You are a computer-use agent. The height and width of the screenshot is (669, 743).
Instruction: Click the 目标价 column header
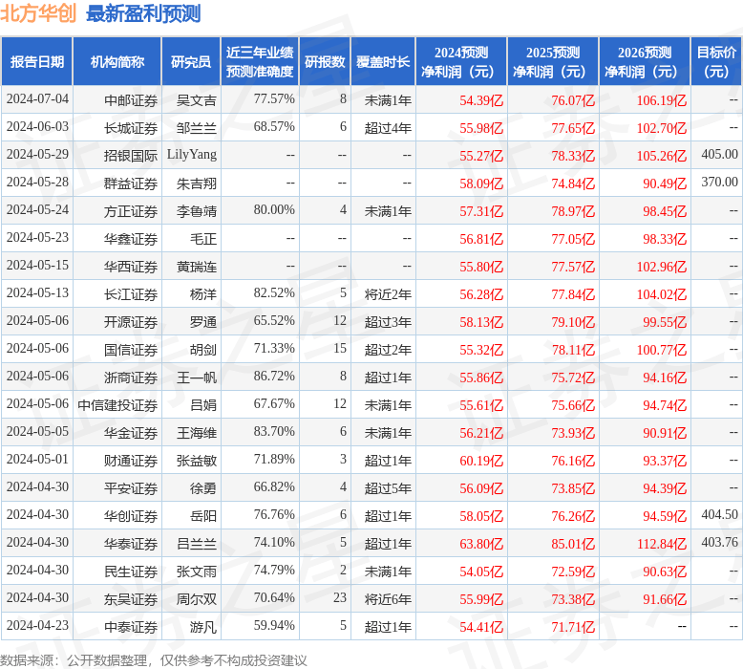click(716, 62)
